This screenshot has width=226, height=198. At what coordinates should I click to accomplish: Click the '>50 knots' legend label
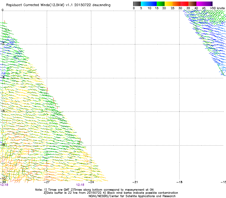point(217,8)
